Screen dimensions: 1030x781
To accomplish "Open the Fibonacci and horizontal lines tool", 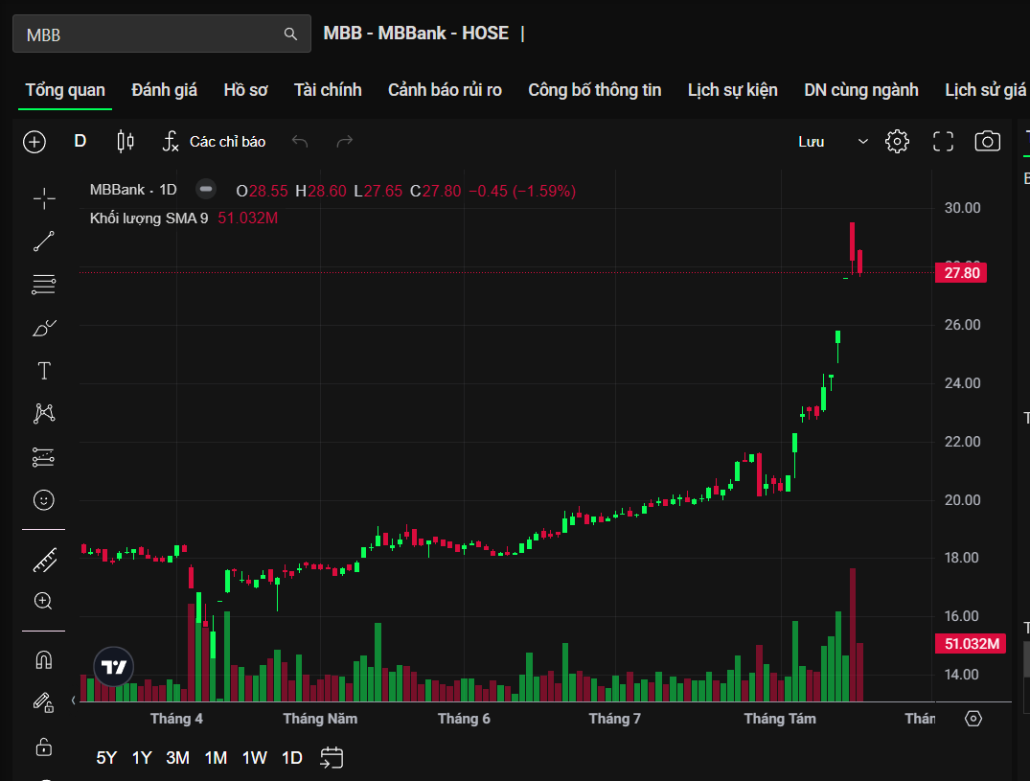I will 44,285.
